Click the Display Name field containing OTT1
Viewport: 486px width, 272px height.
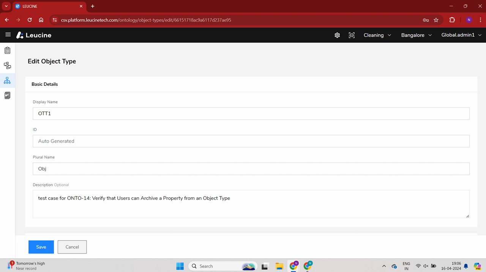[x=251, y=113]
